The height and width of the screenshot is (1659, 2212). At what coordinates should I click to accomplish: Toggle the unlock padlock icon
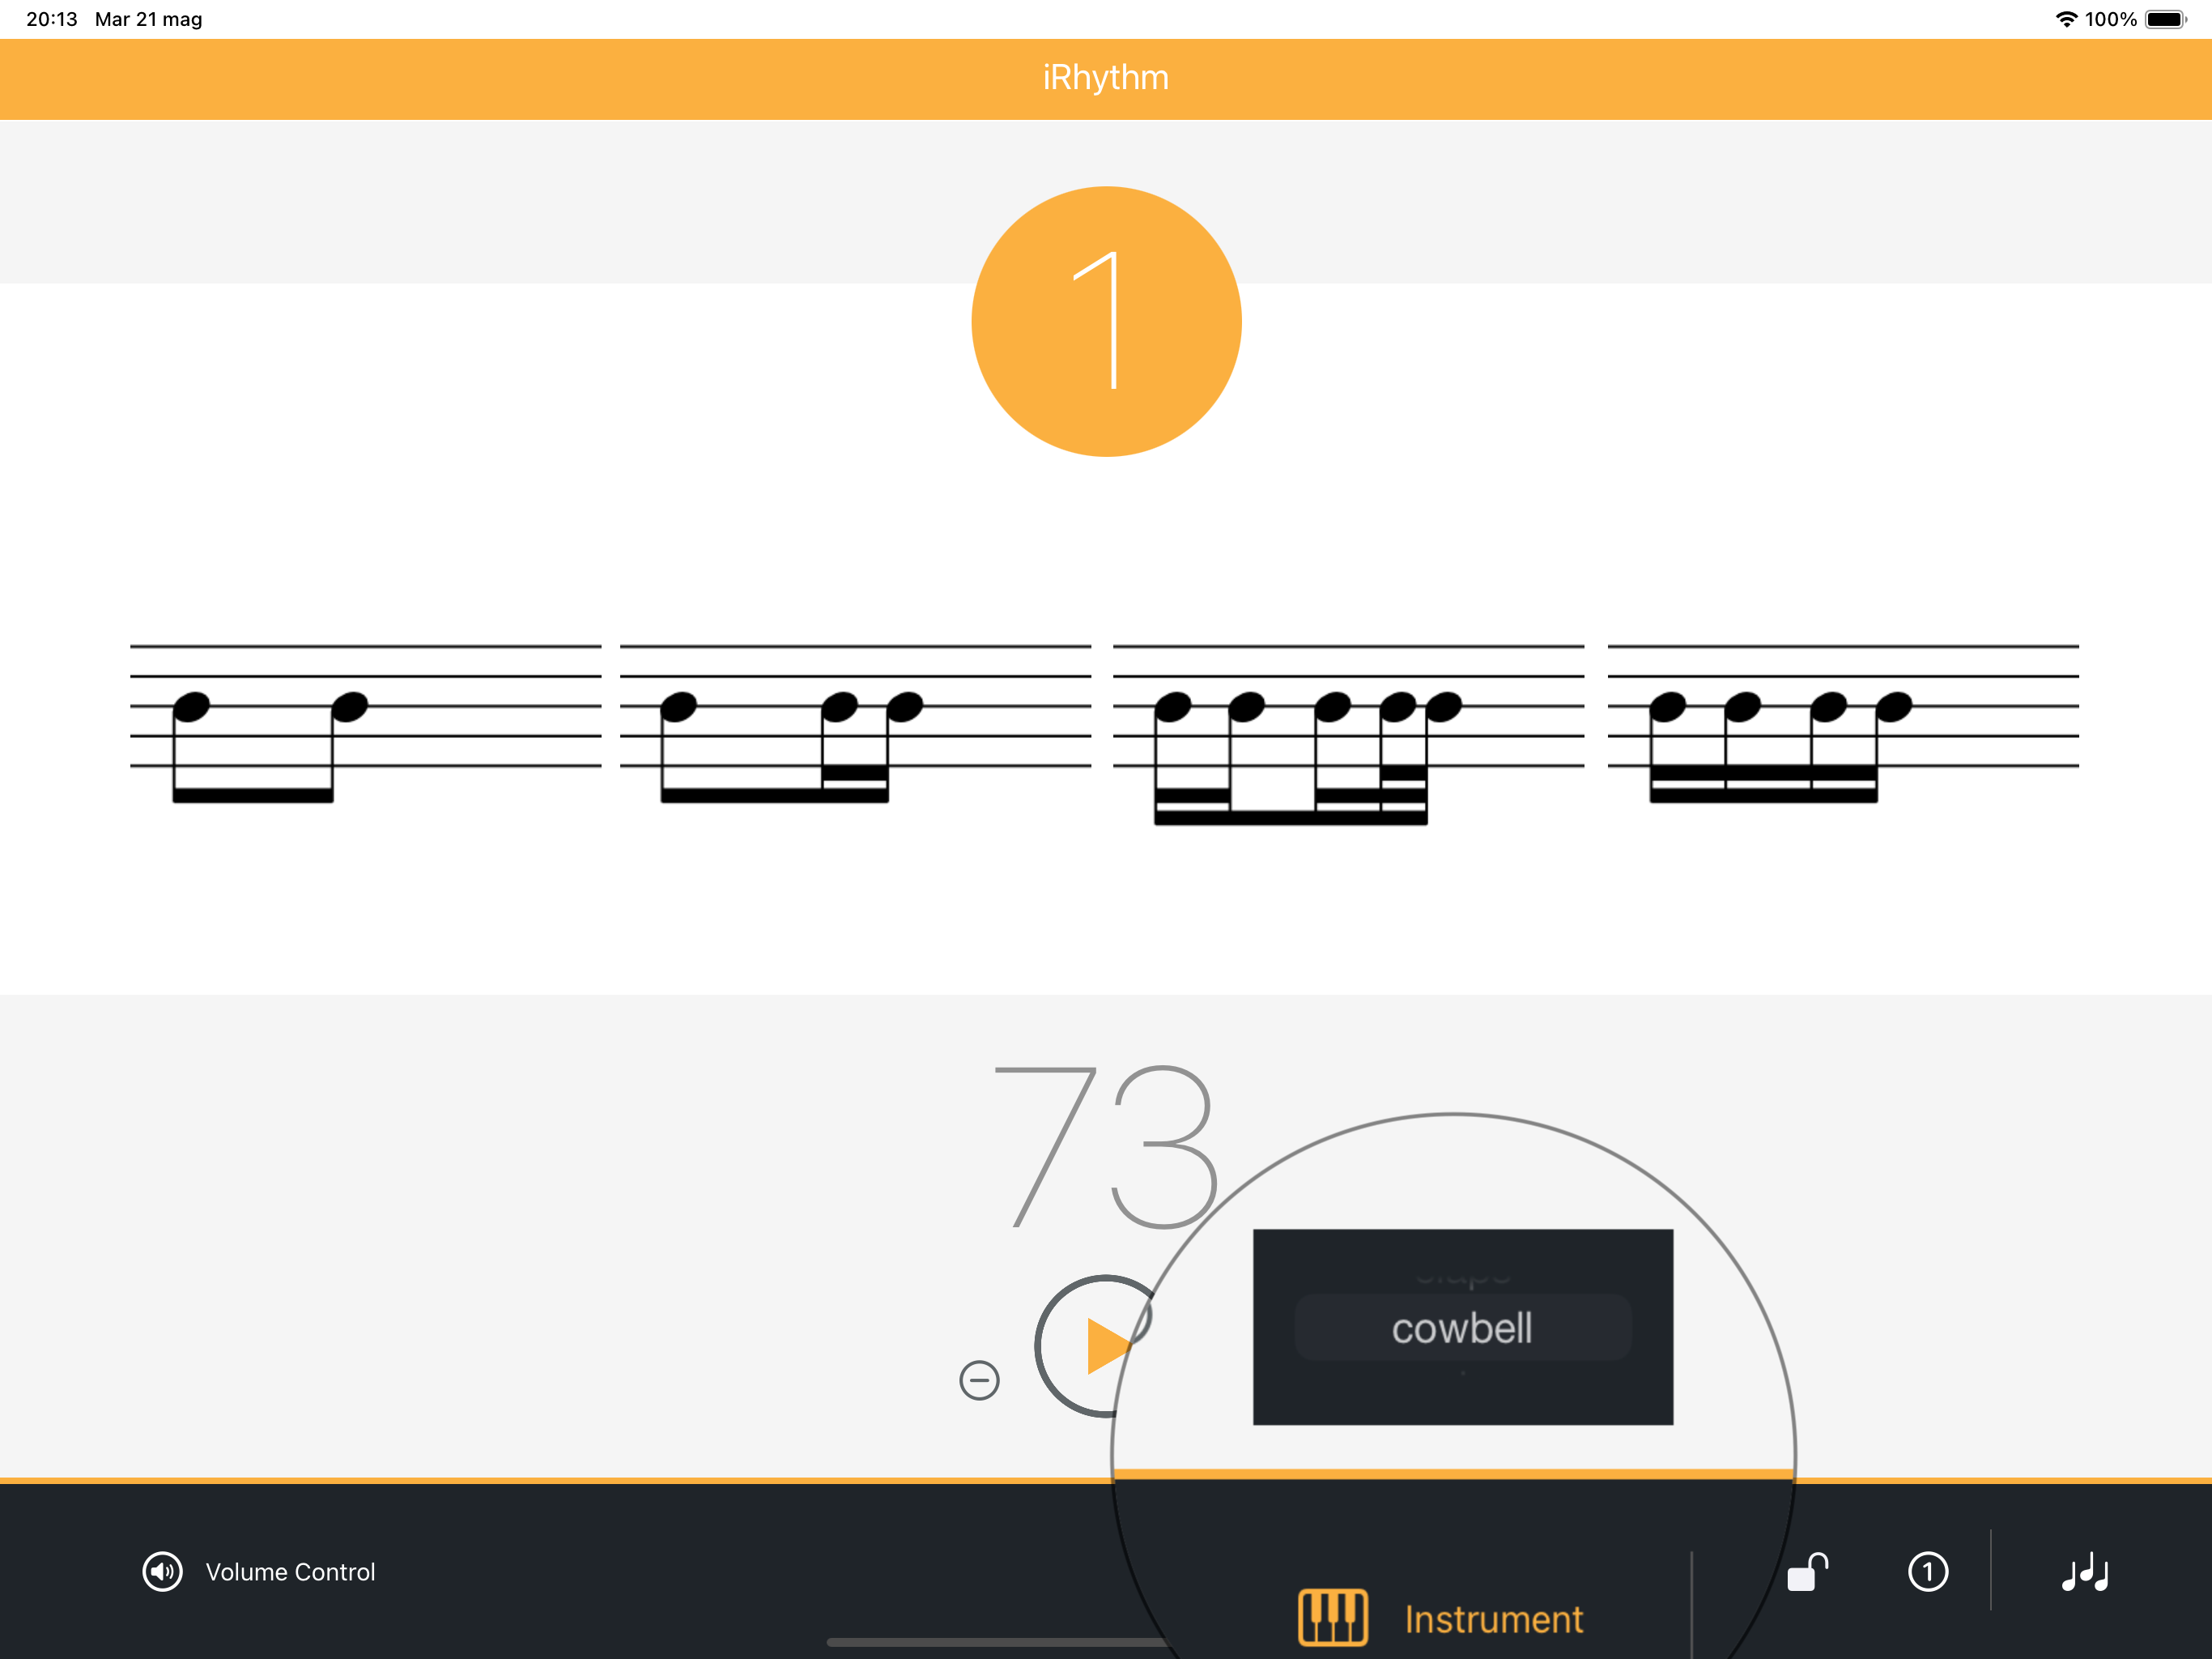pos(1808,1571)
